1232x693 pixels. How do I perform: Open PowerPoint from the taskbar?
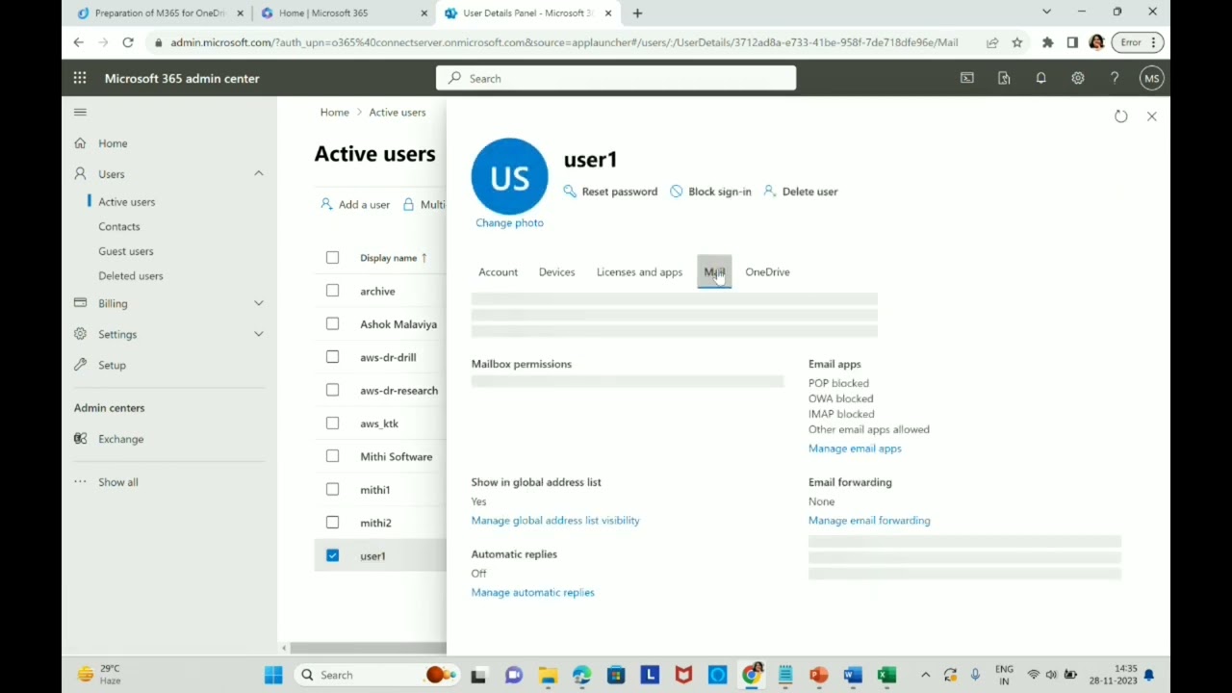(x=819, y=675)
